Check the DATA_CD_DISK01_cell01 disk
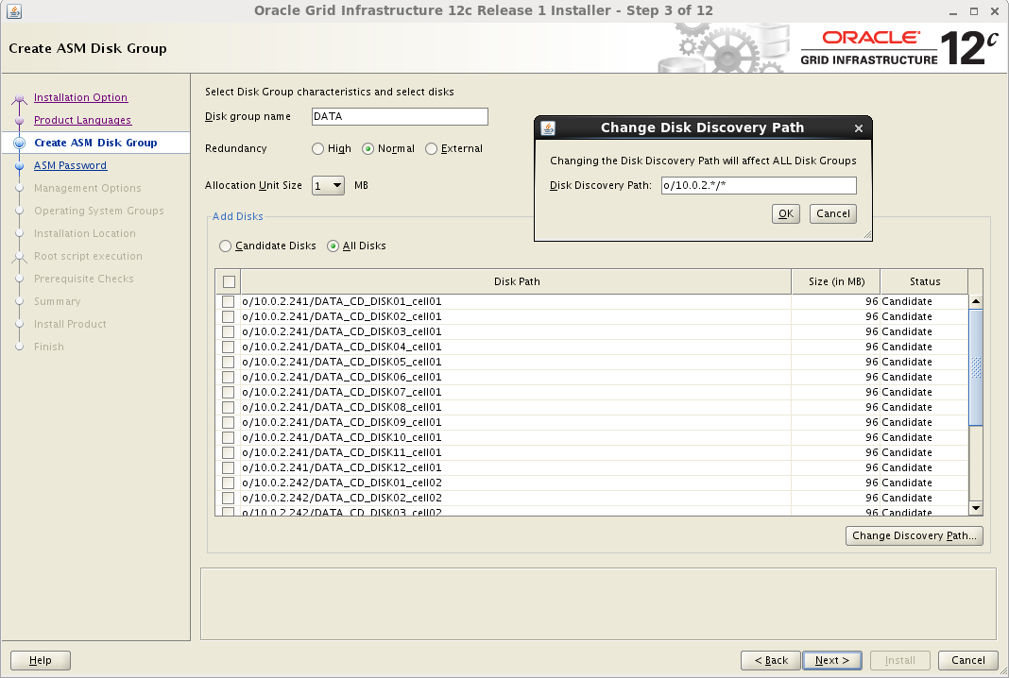1009x678 pixels. click(x=228, y=301)
